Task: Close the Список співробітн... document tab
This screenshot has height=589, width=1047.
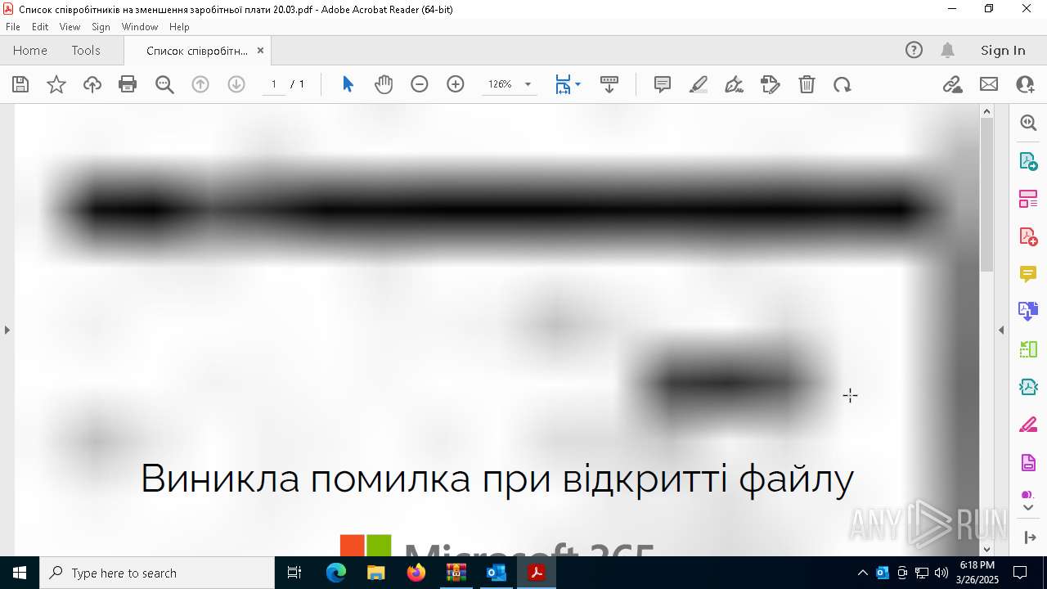Action: click(x=260, y=50)
